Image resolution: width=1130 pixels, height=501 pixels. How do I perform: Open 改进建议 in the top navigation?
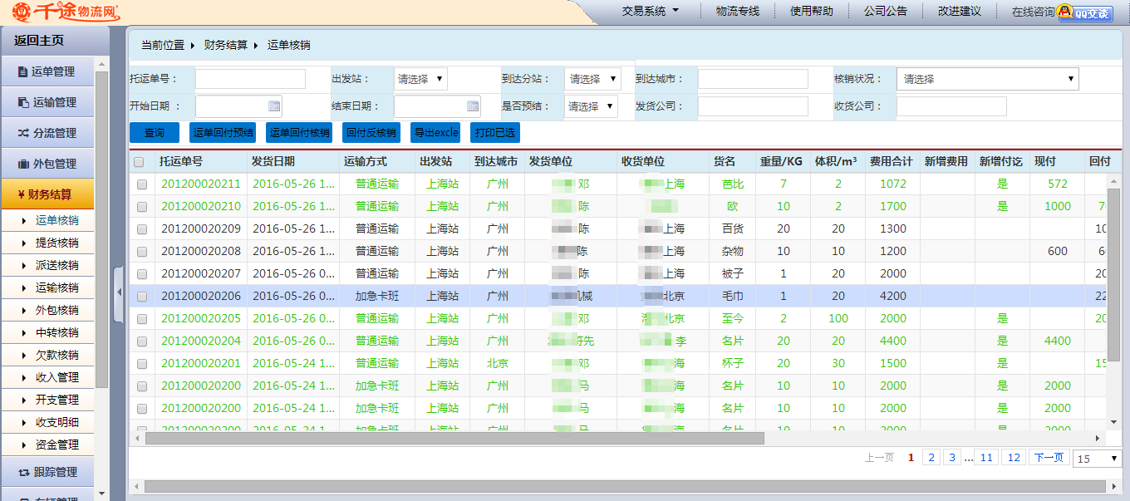(x=960, y=12)
